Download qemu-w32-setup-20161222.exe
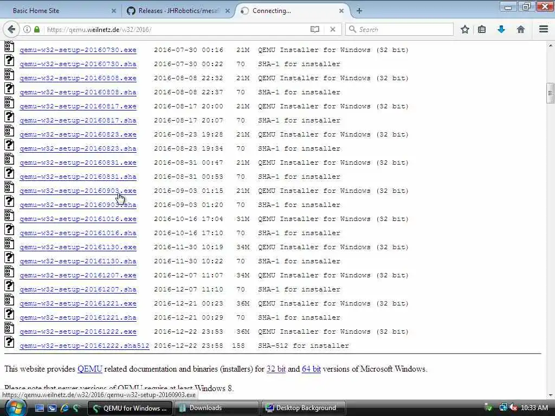 pos(78,331)
